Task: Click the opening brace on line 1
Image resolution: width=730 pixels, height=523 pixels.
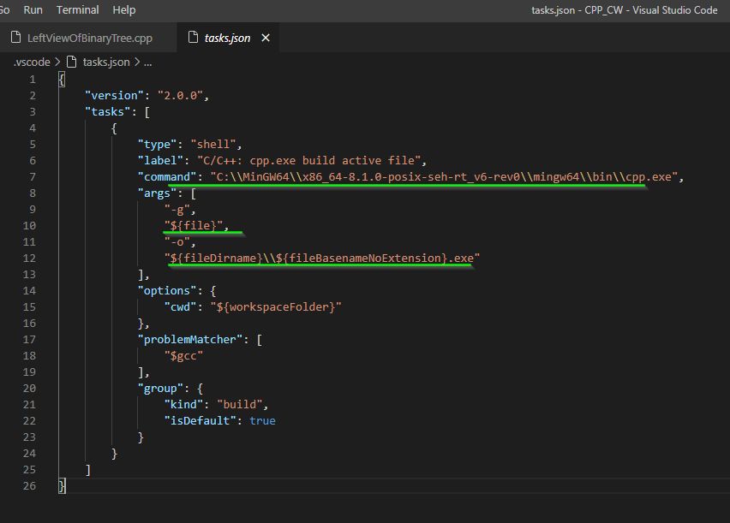Action: [x=62, y=80]
